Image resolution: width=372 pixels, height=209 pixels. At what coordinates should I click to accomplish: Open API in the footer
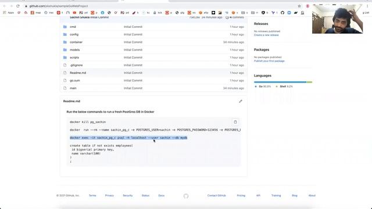point(258,196)
